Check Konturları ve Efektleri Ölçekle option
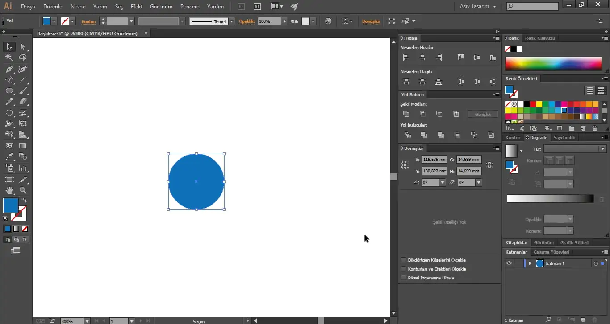 point(403,269)
